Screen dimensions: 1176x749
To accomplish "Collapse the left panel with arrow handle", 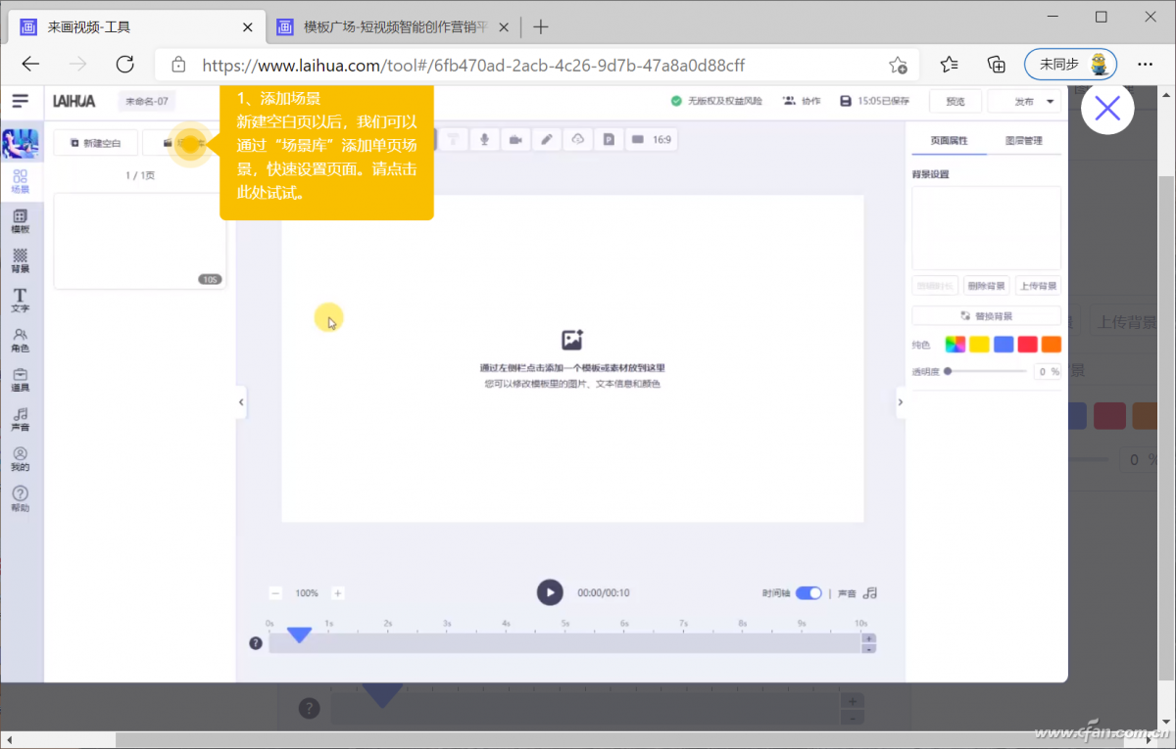I will point(241,402).
